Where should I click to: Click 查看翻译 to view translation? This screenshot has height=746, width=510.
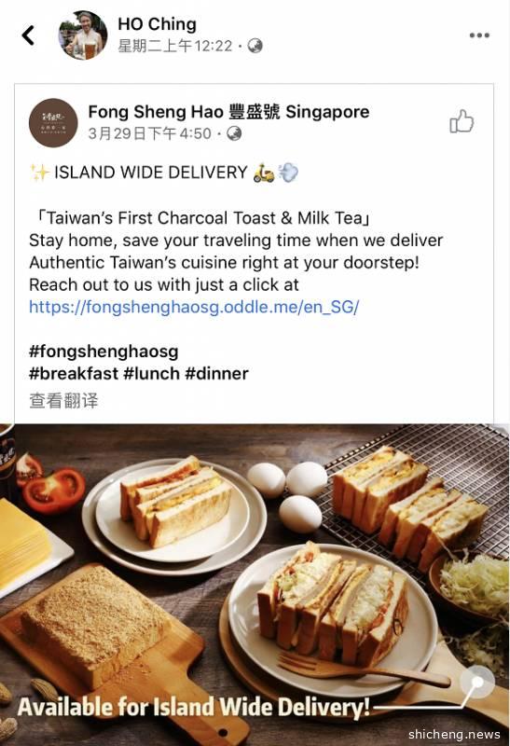pyautogui.click(x=63, y=401)
